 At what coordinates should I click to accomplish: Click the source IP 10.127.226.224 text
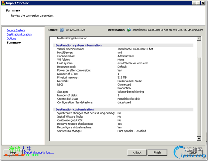75,30
